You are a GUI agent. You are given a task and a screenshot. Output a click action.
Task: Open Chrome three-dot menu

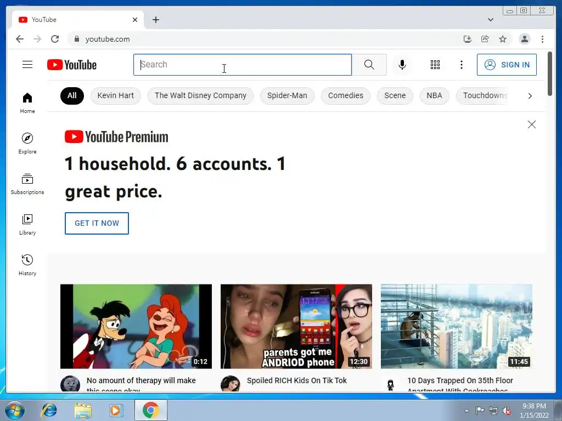[x=542, y=39]
